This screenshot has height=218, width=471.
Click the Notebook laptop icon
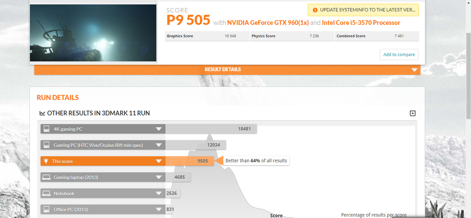[x=46, y=193]
